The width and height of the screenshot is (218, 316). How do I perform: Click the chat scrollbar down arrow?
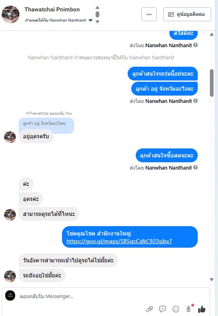point(212,279)
